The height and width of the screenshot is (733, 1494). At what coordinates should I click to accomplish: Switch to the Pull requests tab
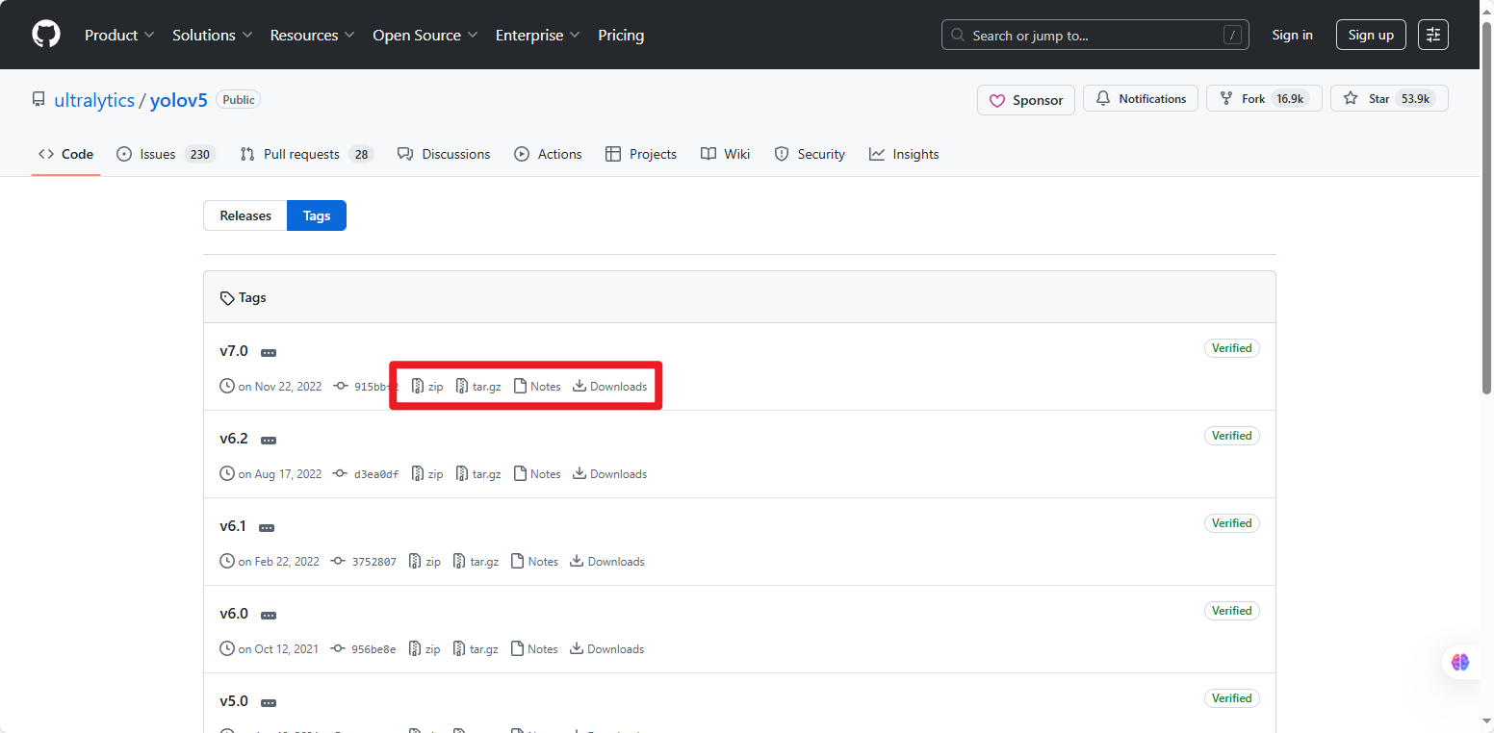(306, 154)
